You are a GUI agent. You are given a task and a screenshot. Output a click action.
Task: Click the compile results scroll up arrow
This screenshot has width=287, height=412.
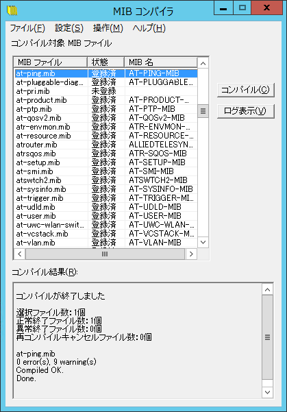pos(268,289)
